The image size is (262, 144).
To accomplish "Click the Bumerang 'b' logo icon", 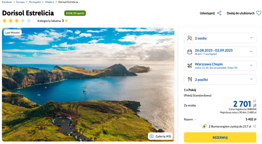I will (204, 126).
